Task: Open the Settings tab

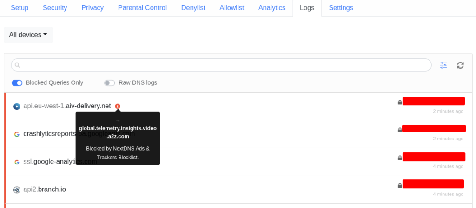Action: click(x=341, y=8)
